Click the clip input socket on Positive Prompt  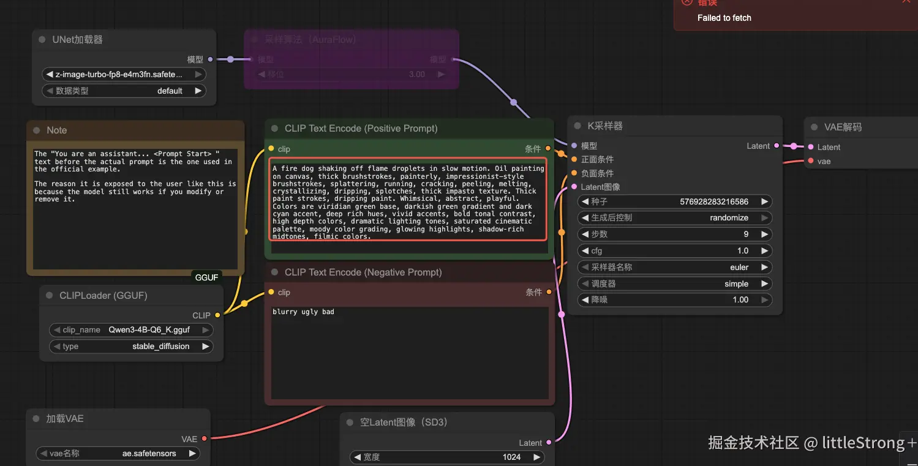pos(271,149)
